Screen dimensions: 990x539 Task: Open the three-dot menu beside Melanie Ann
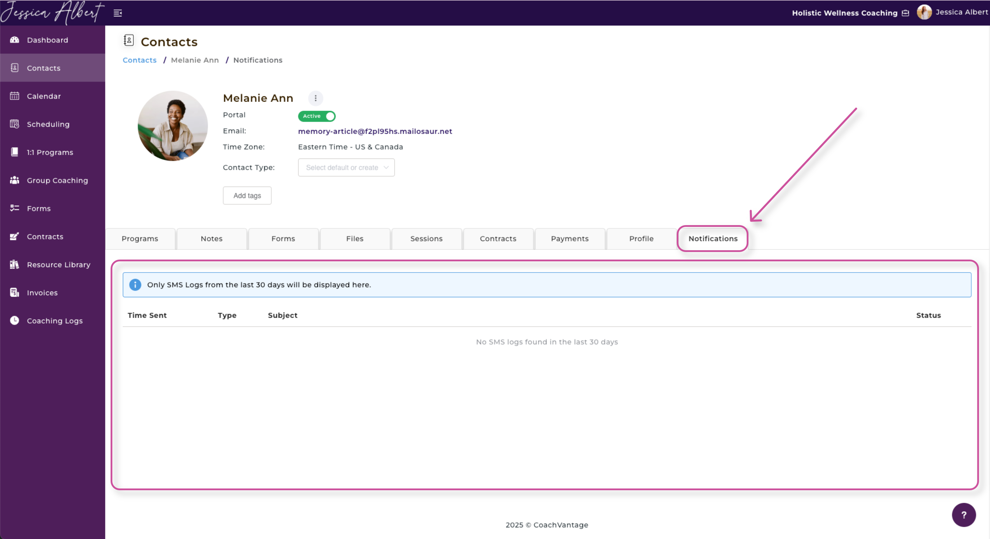[x=315, y=98]
